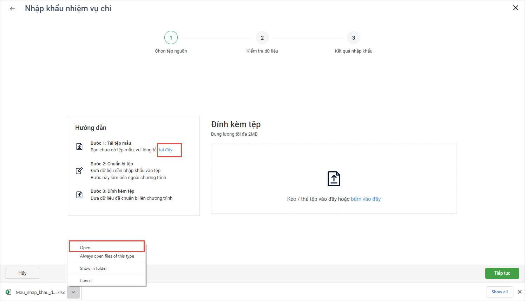Image resolution: width=525 pixels, height=301 pixels.
Task: Click the Excel file icon in downloads bar
Action: coord(8,292)
